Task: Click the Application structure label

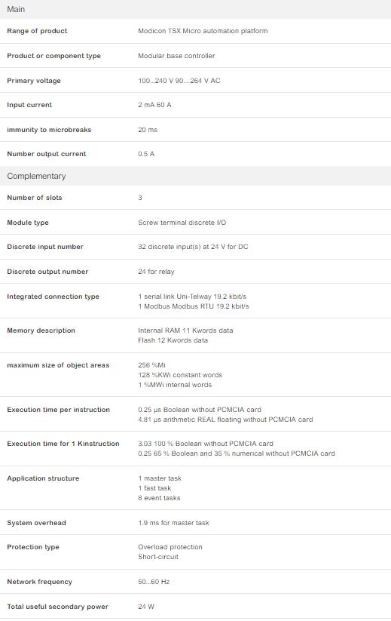Action: 43,478
